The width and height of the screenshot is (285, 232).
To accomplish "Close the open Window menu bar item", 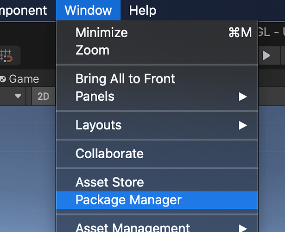I will click(x=88, y=10).
